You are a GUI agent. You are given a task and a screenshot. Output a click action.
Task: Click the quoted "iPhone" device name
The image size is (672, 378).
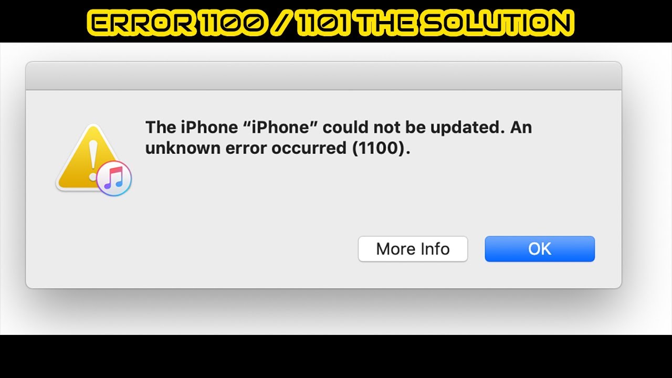pyautogui.click(x=283, y=128)
